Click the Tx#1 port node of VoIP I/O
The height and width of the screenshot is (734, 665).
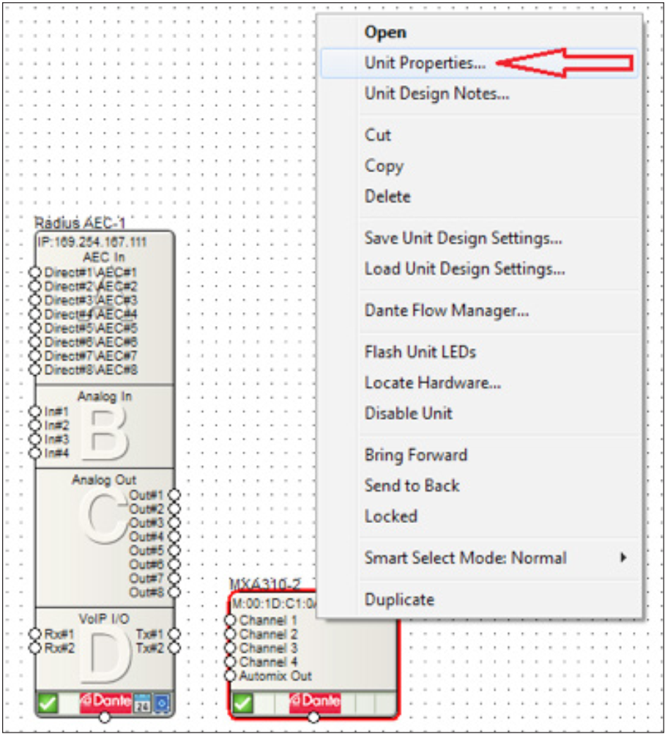coord(174,634)
